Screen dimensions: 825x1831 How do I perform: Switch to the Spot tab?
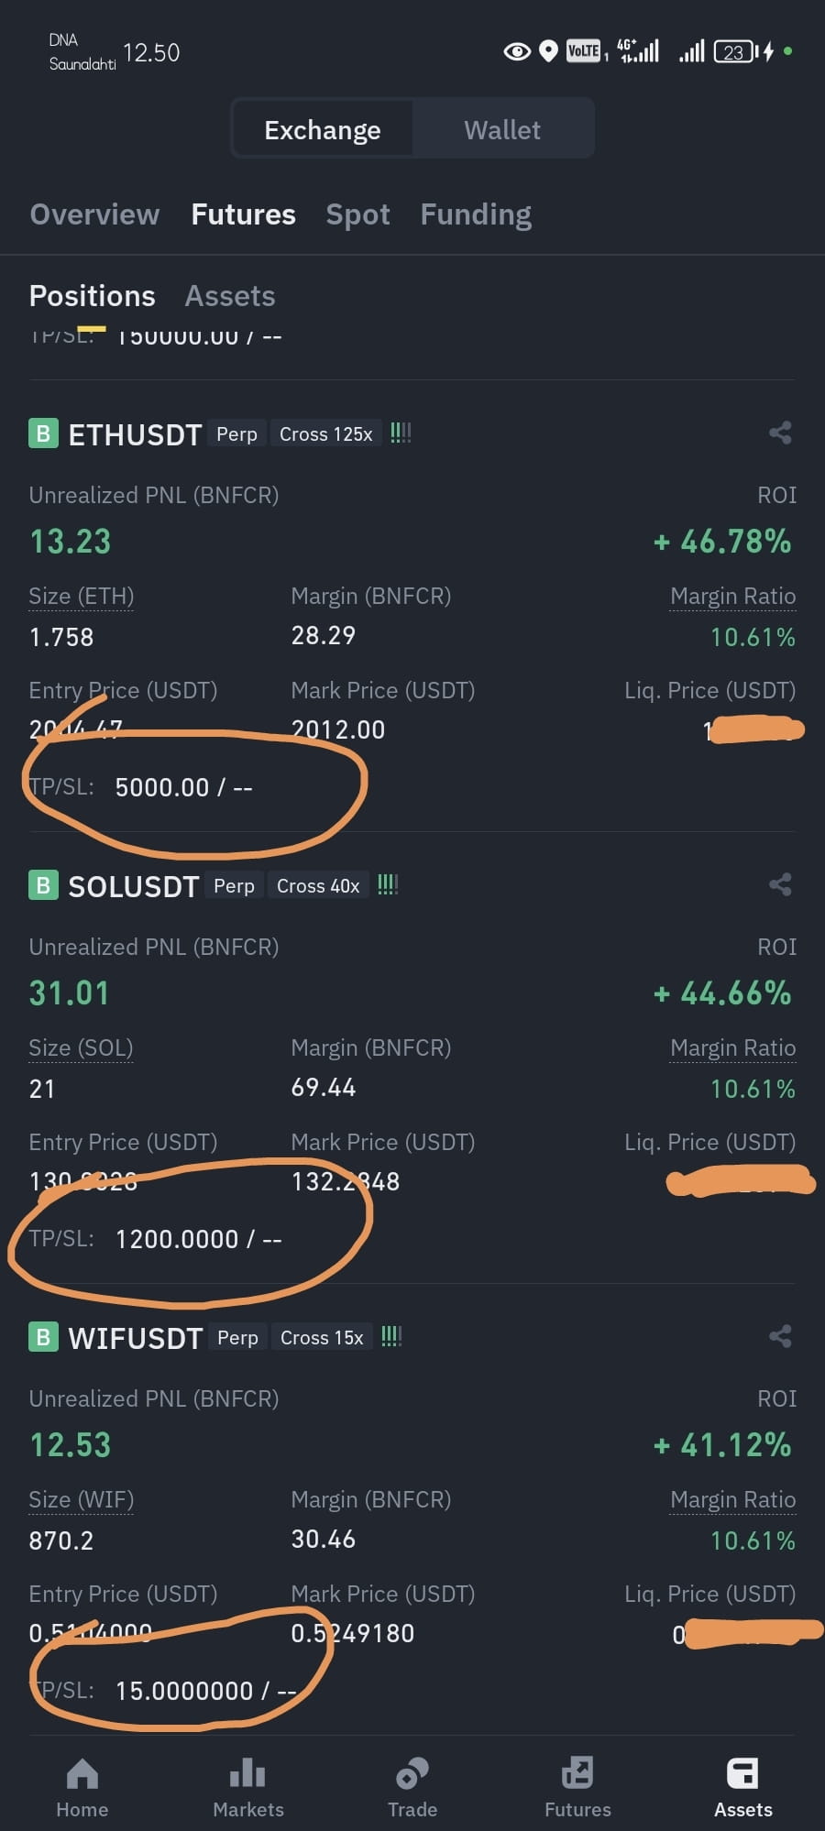coord(357,214)
